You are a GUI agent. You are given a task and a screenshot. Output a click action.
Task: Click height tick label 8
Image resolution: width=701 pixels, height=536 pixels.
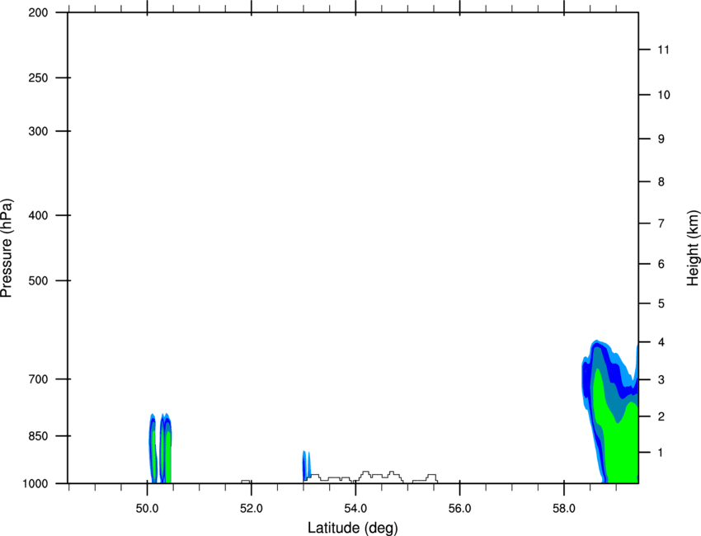661,182
